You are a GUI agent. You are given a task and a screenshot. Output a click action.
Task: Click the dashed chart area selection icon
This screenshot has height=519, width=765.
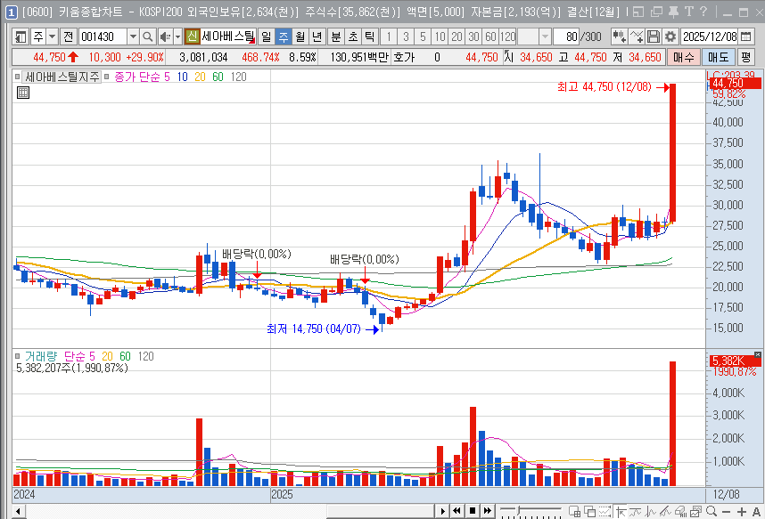point(605,511)
